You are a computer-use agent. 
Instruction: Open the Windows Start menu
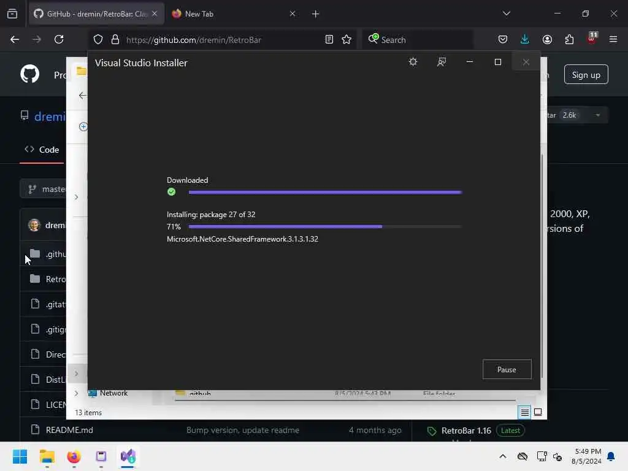click(20, 456)
